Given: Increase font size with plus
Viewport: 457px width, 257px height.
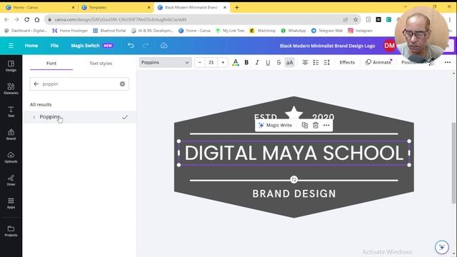Looking at the screenshot, I should click(x=223, y=62).
